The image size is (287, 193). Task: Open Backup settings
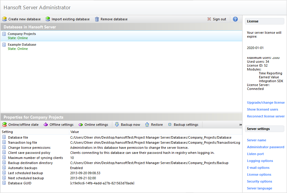183,125
